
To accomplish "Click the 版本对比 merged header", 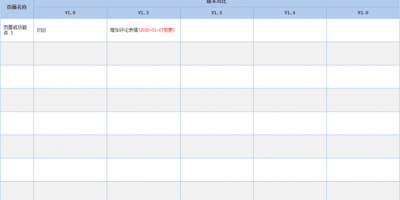I will (217, 3).
